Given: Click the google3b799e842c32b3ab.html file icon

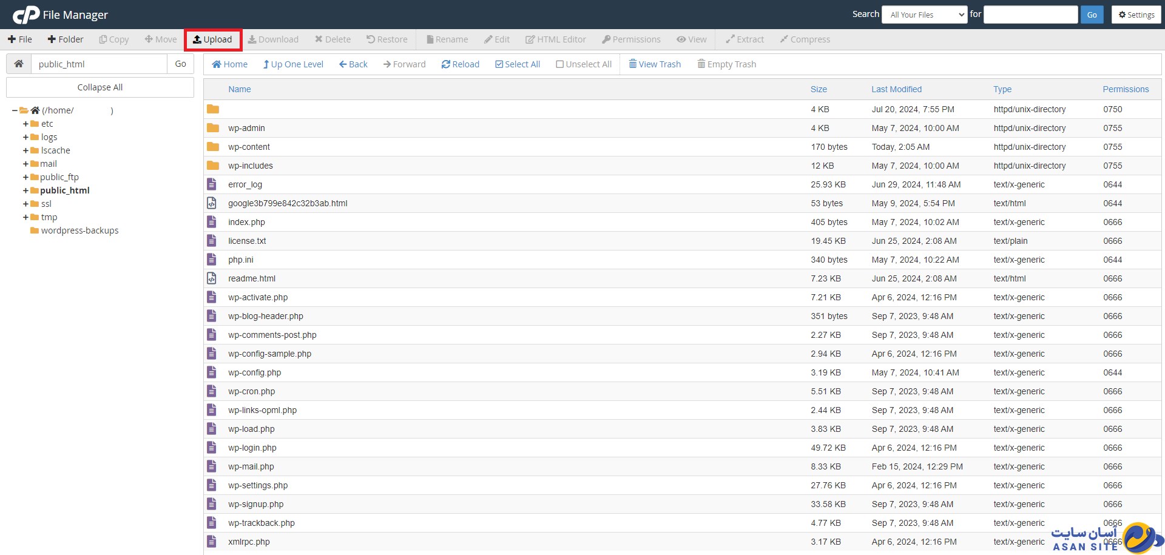Looking at the screenshot, I should [x=212, y=203].
